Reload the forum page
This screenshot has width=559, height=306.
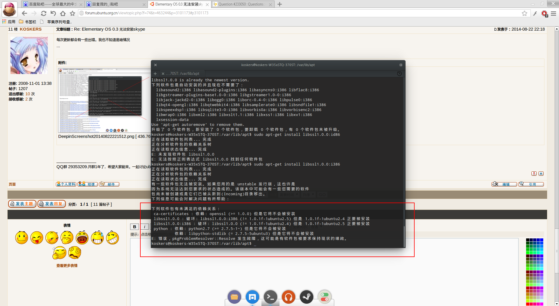pos(44,13)
